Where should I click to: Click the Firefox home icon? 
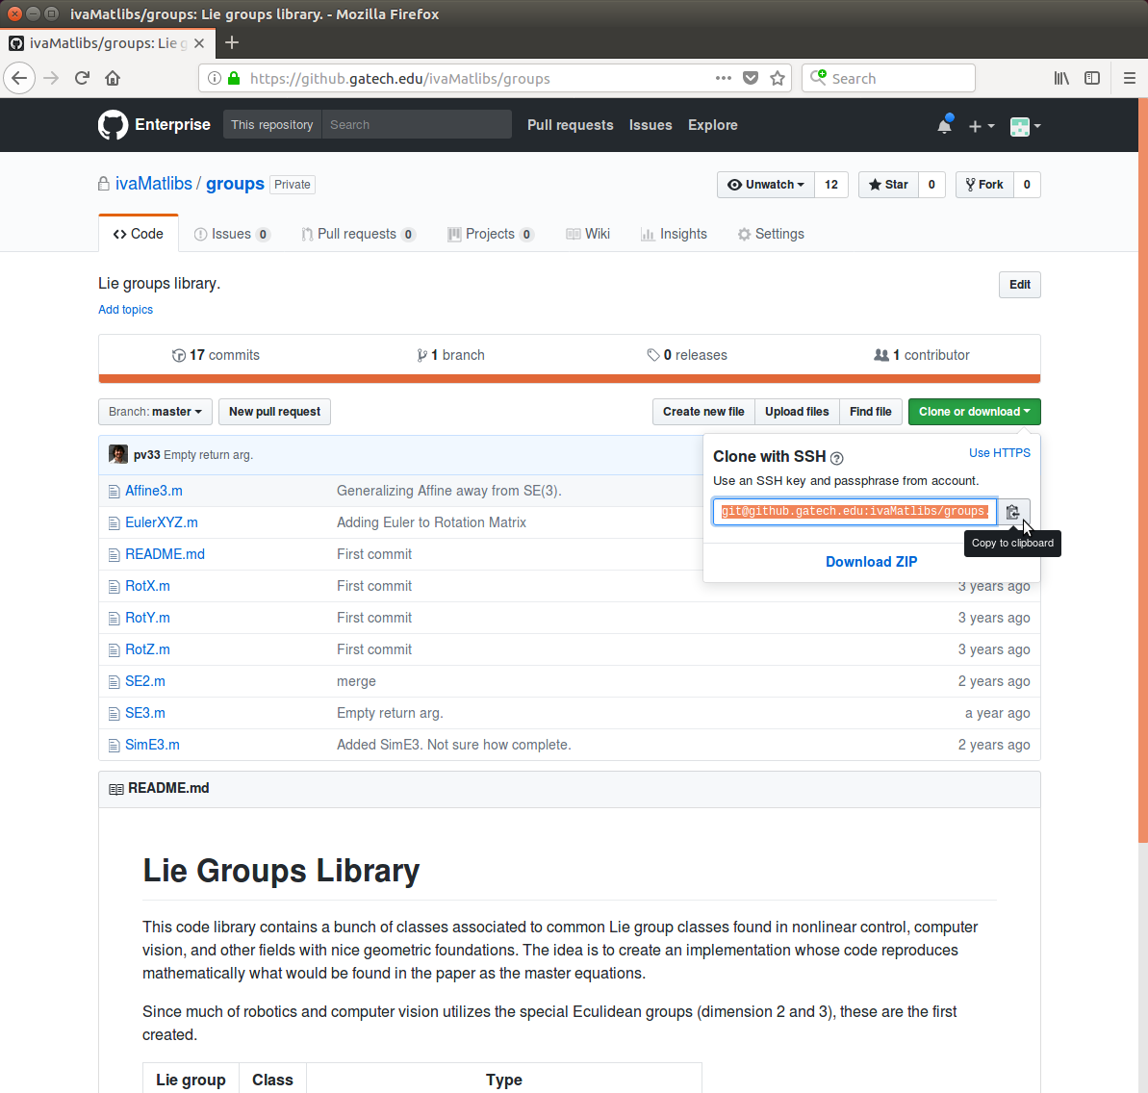pyautogui.click(x=113, y=79)
